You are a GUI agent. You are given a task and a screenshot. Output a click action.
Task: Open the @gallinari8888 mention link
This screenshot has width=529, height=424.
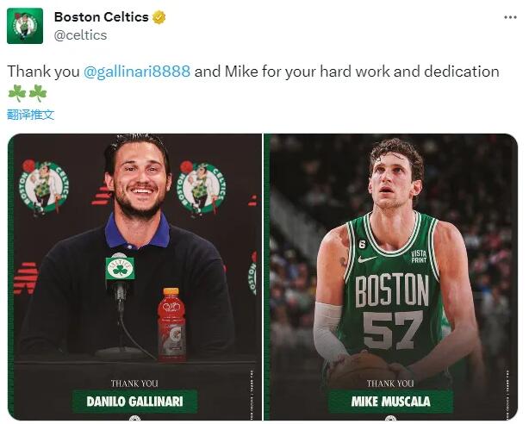[137, 72]
